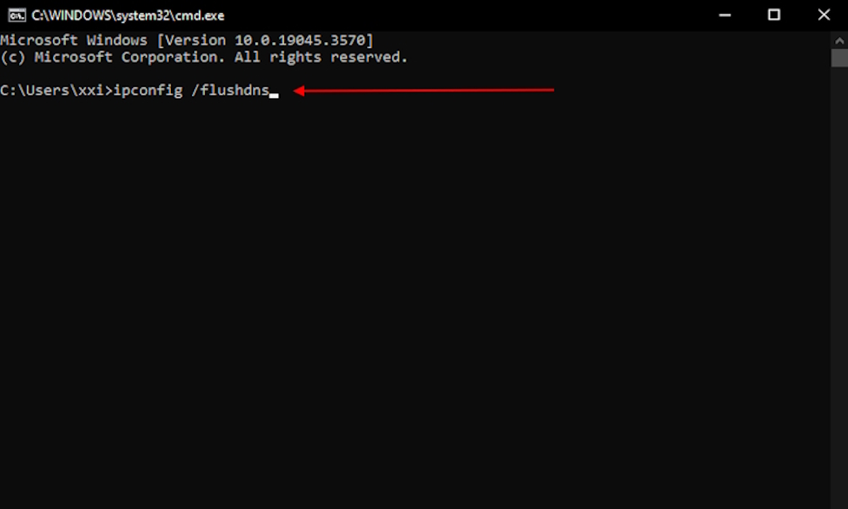Click the Microsoft Corporation copyright line
This screenshot has width=848, height=509.
pos(204,57)
